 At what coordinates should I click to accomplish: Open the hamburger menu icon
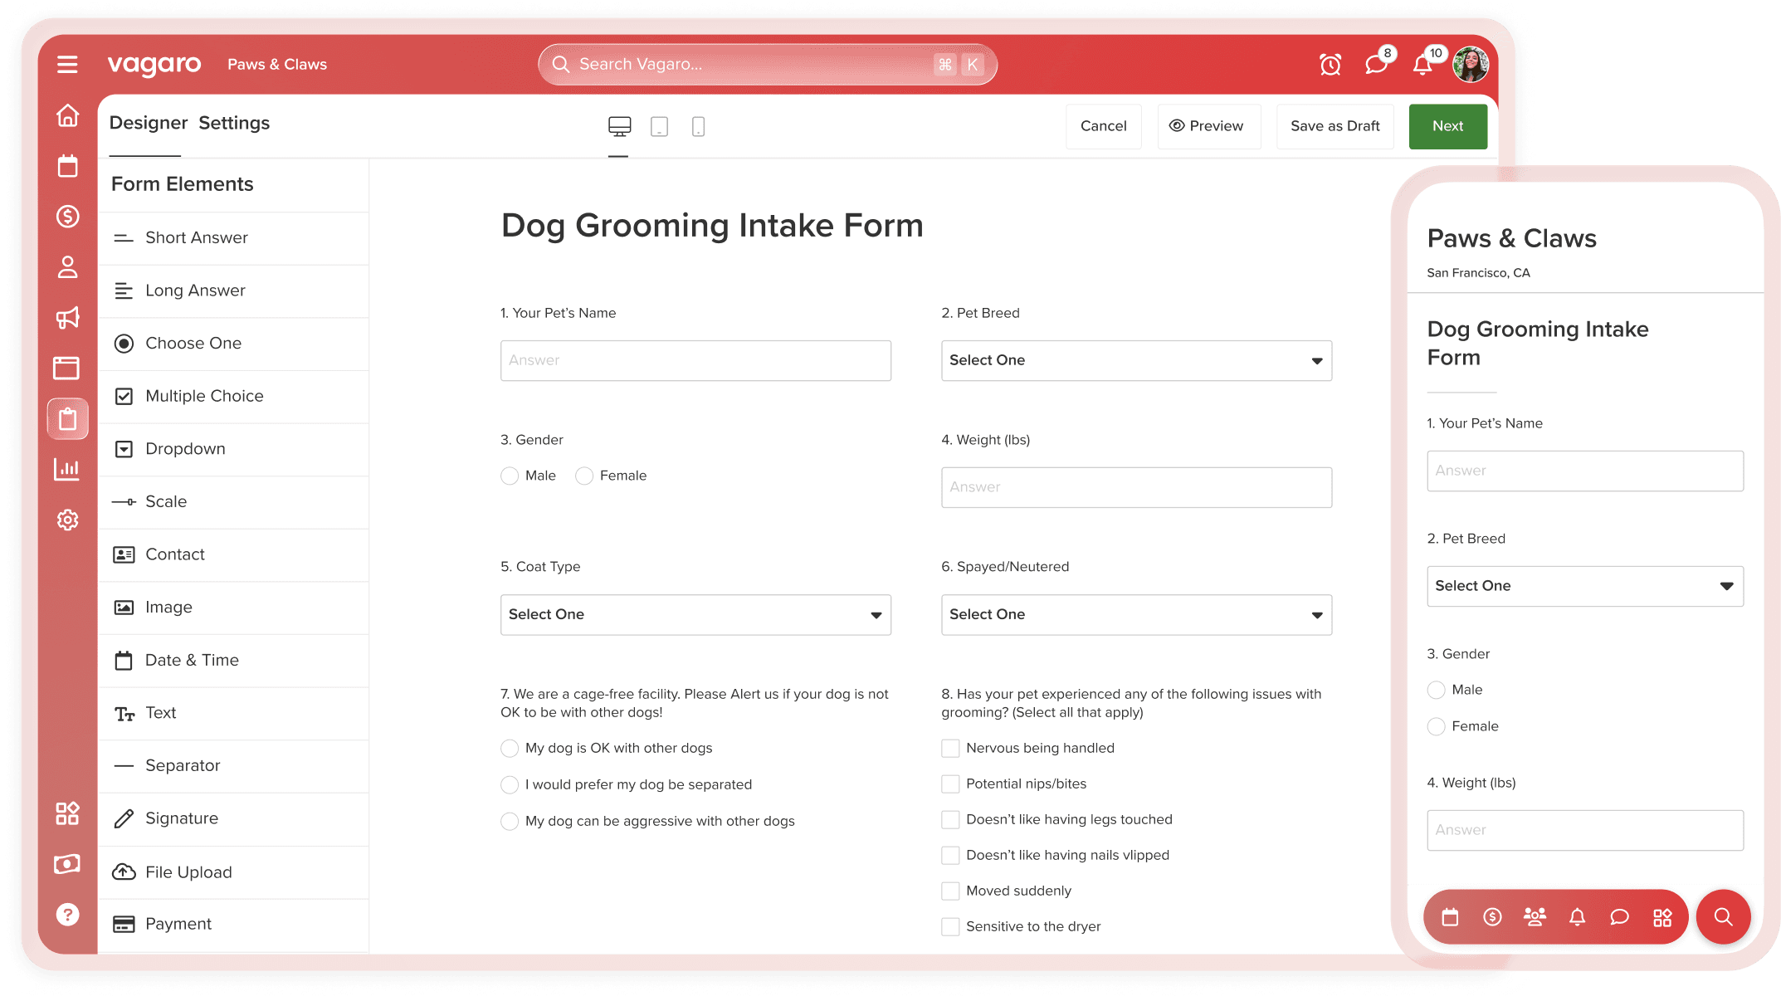coord(67,65)
